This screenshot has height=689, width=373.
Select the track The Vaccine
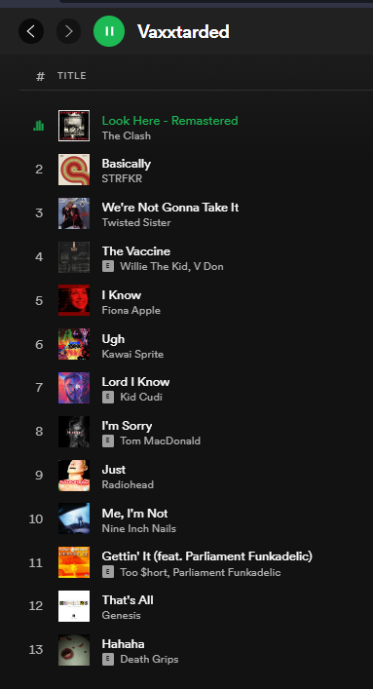(x=136, y=251)
